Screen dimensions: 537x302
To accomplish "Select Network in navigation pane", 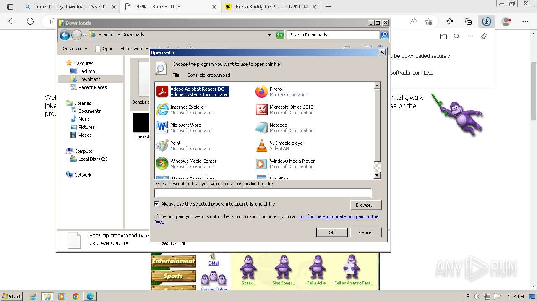I will click(x=83, y=175).
